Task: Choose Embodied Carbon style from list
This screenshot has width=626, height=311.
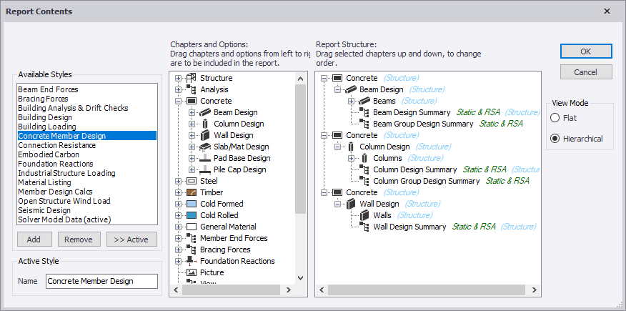Action: 48,154
